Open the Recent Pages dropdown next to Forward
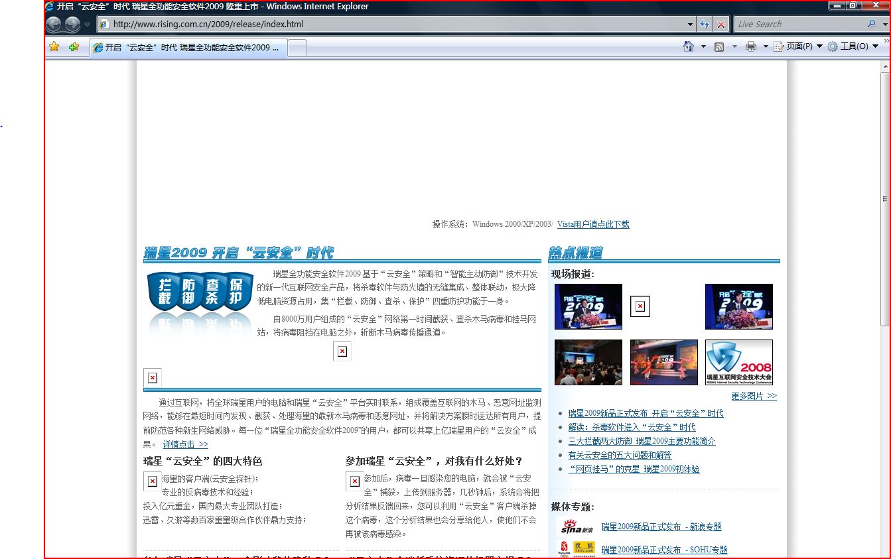 [x=87, y=25]
